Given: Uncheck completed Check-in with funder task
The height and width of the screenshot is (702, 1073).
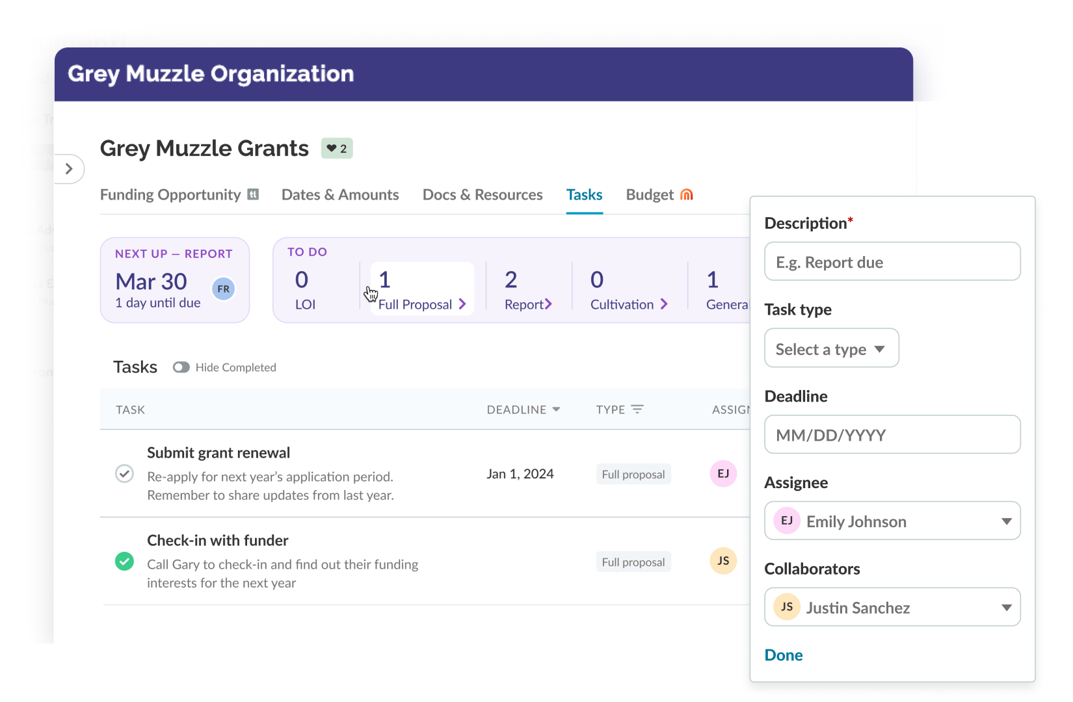Looking at the screenshot, I should coord(124,561).
